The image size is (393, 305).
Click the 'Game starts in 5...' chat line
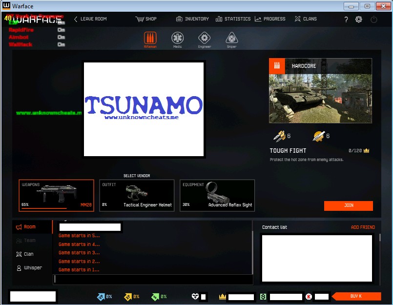[79, 236]
